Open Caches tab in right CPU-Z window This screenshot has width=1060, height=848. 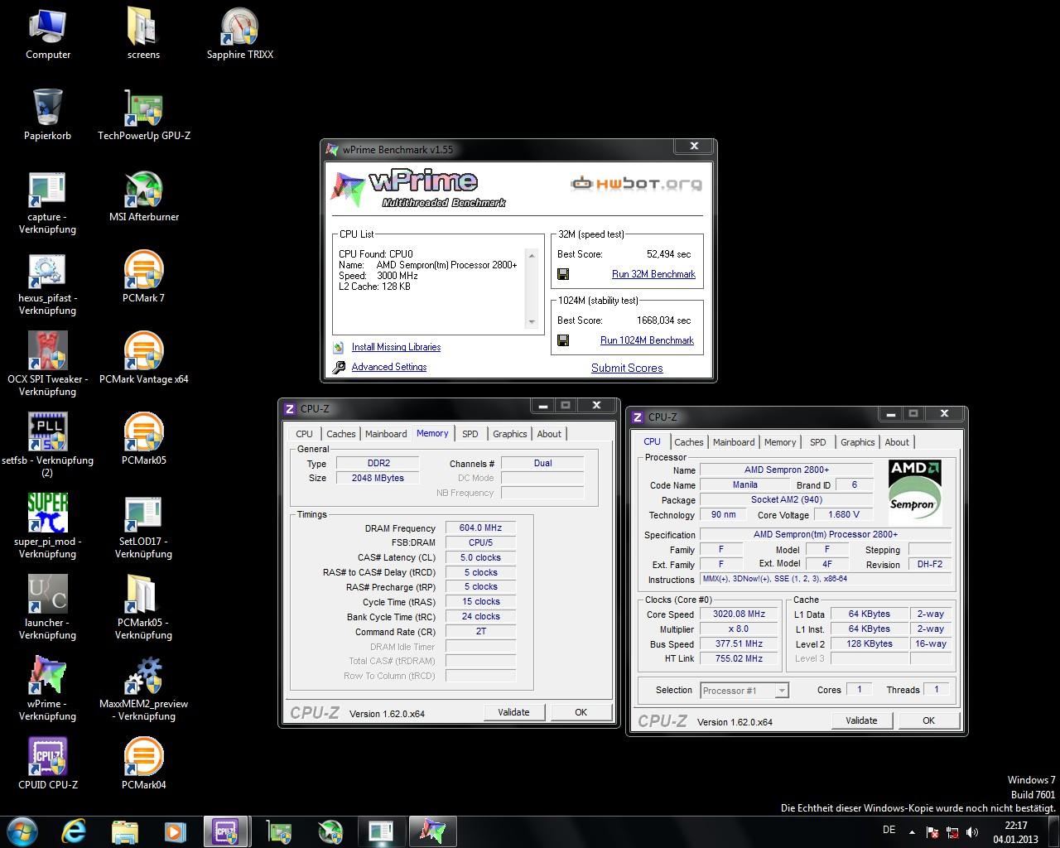(x=688, y=442)
